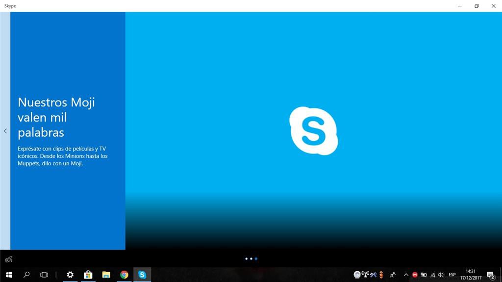Open Task View on the taskbar
This screenshot has height=282, width=502.
click(x=44, y=275)
